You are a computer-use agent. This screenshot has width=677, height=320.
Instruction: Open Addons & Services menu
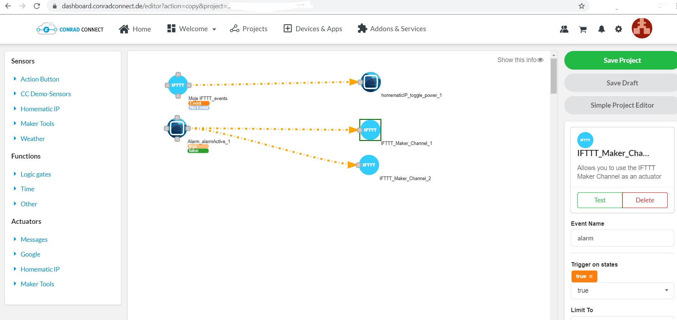tap(392, 29)
